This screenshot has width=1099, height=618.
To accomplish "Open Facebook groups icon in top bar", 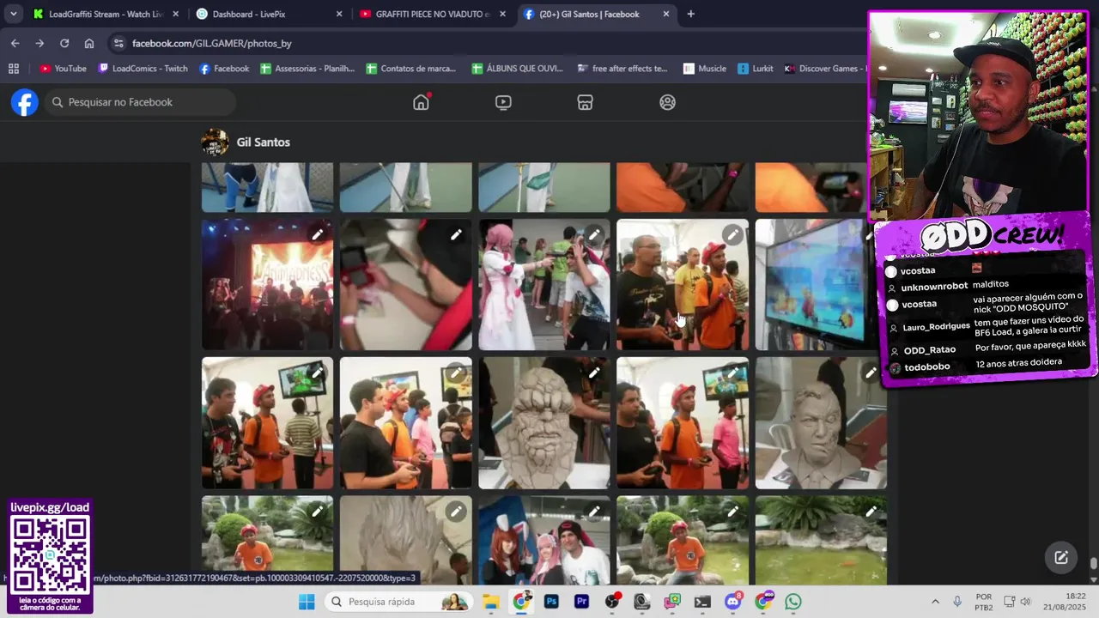I will (667, 102).
